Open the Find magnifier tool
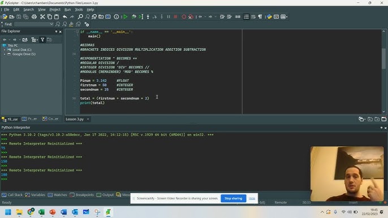 click(x=80, y=17)
